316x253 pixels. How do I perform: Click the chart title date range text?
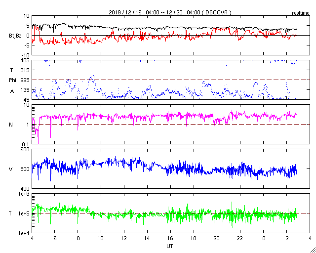(170, 12)
